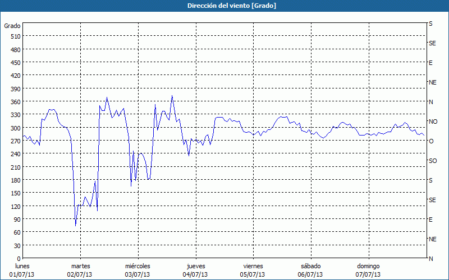The height and width of the screenshot is (280, 449).
Task: Click the "miércoles" day label
Action: [x=138, y=266]
